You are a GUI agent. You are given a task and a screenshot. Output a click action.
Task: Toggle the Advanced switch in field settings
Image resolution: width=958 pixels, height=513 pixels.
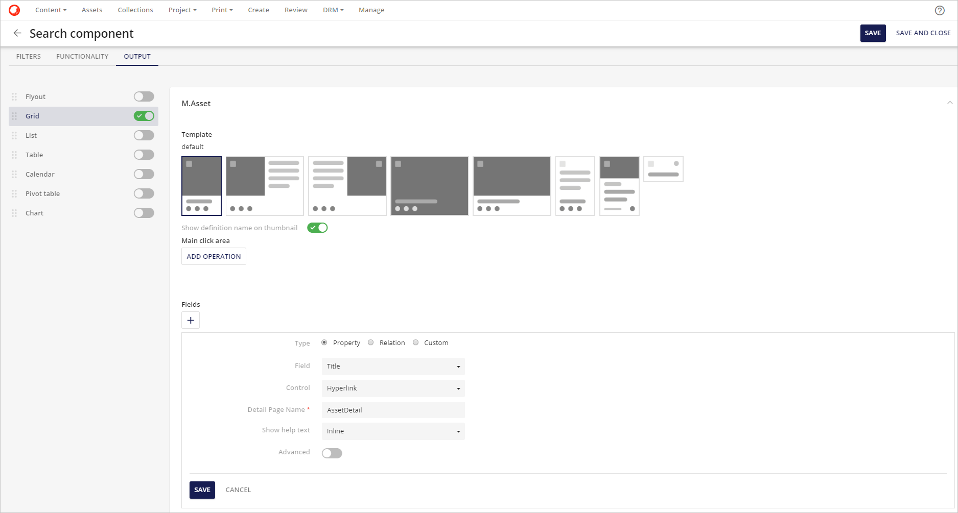click(332, 453)
